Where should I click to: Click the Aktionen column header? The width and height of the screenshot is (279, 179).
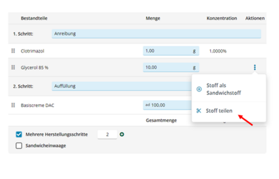pyautogui.click(x=255, y=18)
